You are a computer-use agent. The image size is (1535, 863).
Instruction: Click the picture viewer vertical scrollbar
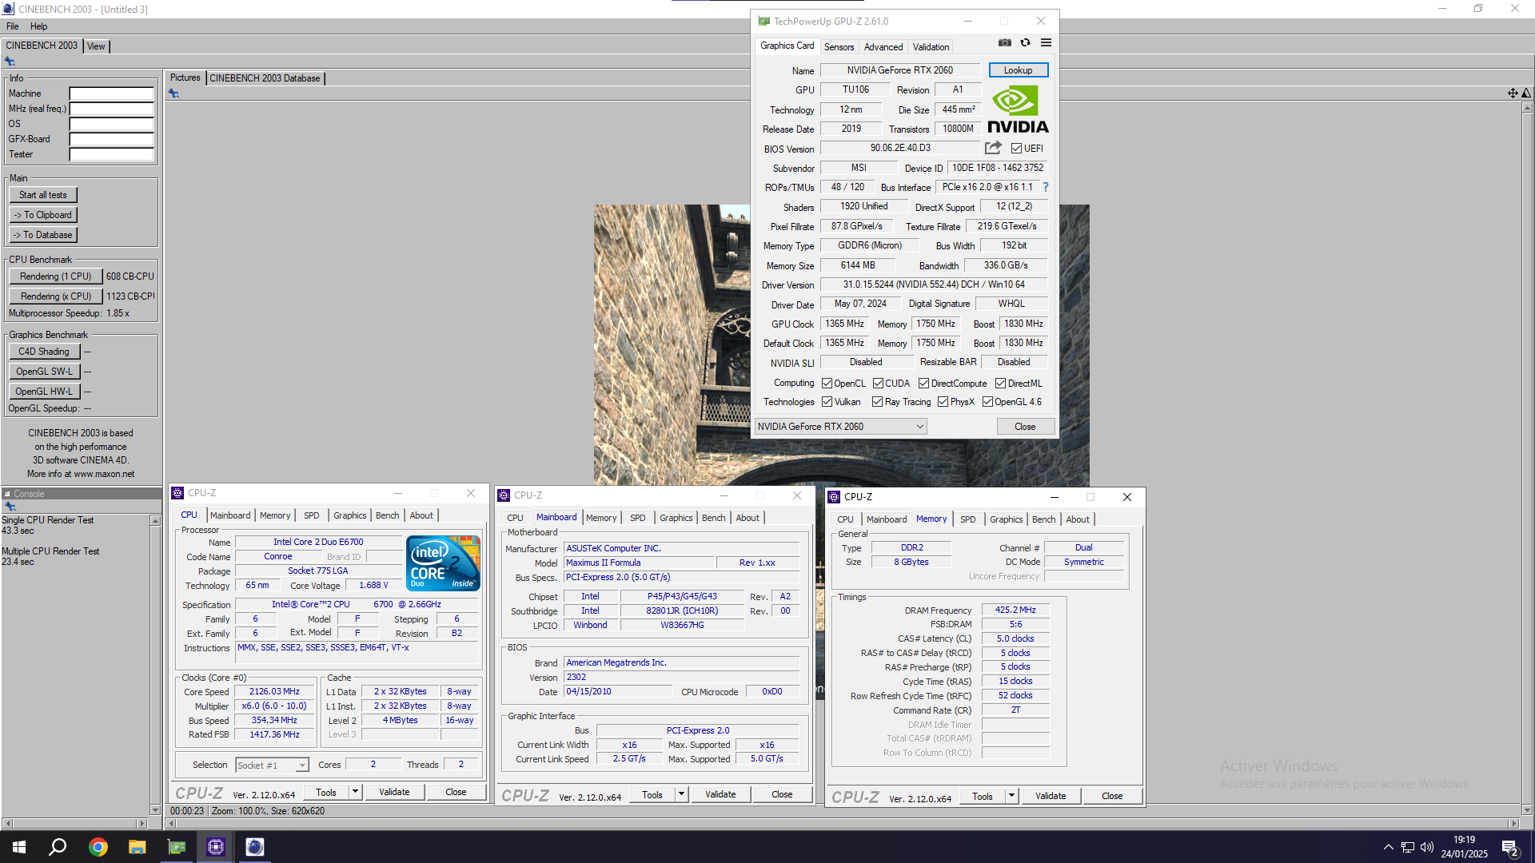click(x=1526, y=457)
